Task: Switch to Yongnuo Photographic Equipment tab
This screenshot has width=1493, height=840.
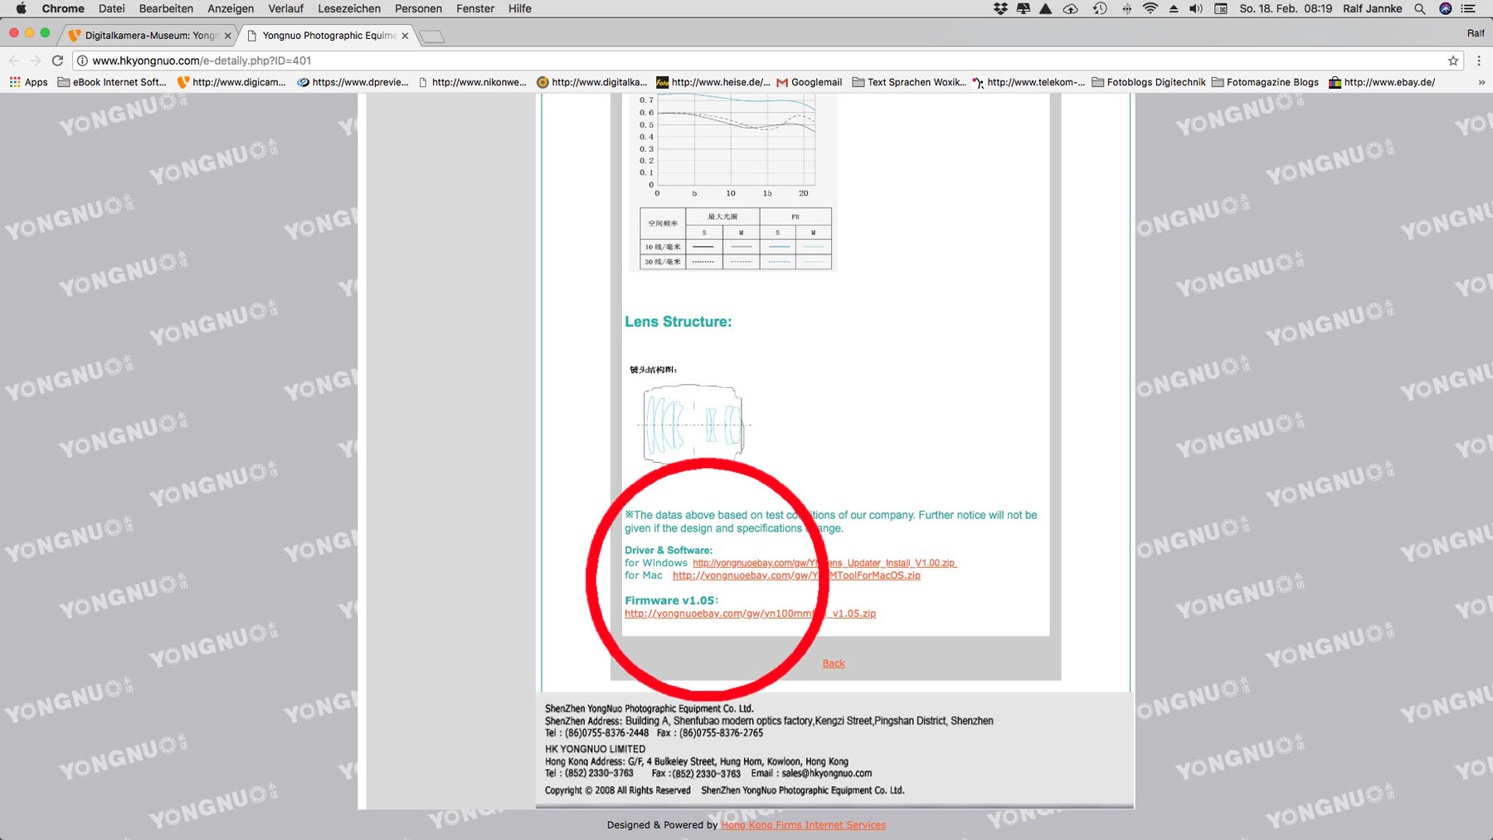Action: pyautogui.click(x=328, y=36)
